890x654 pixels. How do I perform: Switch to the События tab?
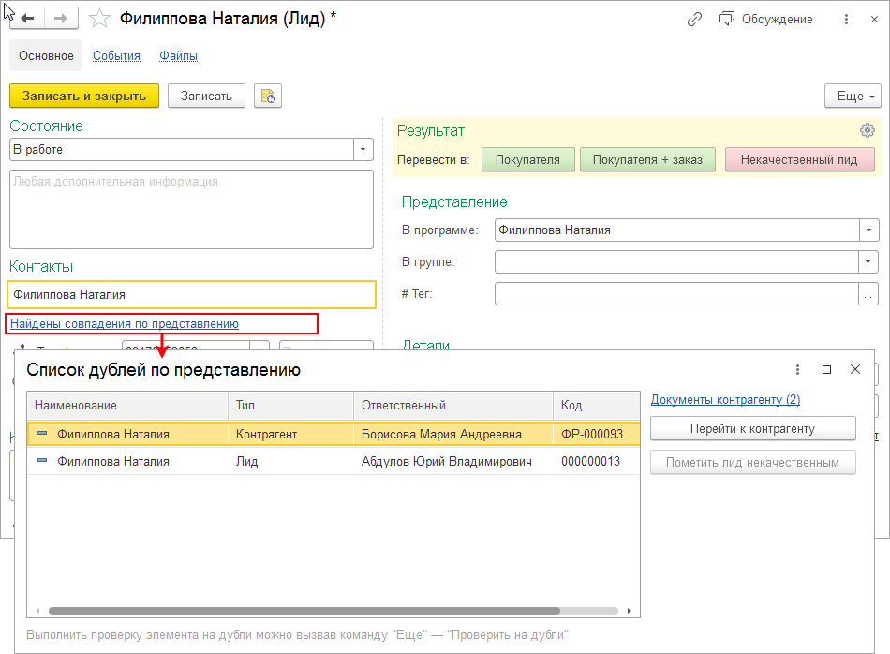pyautogui.click(x=116, y=56)
